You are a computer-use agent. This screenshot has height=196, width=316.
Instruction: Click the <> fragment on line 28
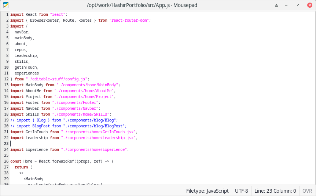tap(21, 173)
